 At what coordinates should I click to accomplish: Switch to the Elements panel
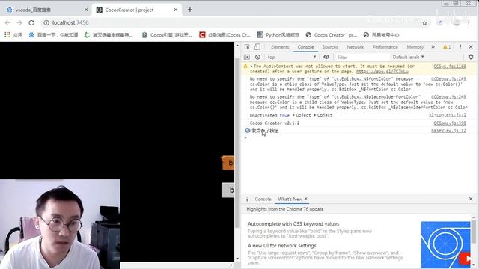280,47
